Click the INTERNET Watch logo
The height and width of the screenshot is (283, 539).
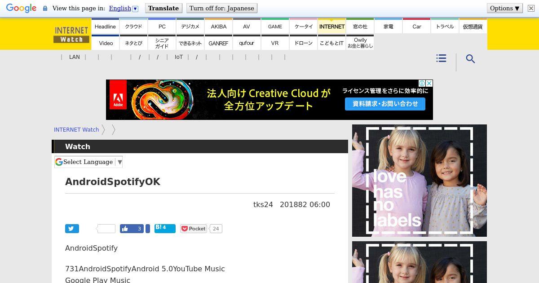[x=71, y=35]
